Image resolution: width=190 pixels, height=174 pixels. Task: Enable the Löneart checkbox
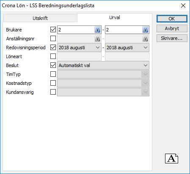click(x=53, y=56)
